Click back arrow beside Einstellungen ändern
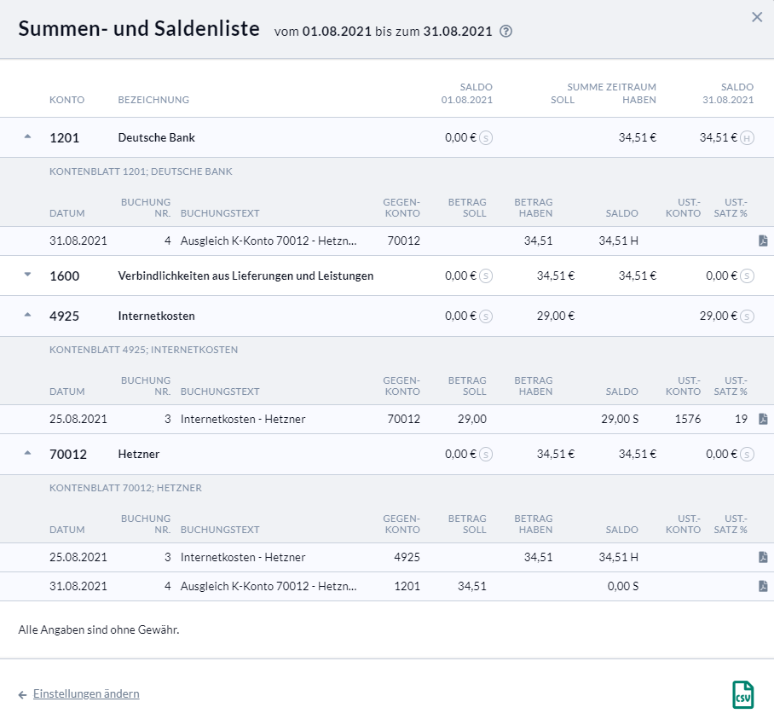The image size is (774, 725). [23, 694]
